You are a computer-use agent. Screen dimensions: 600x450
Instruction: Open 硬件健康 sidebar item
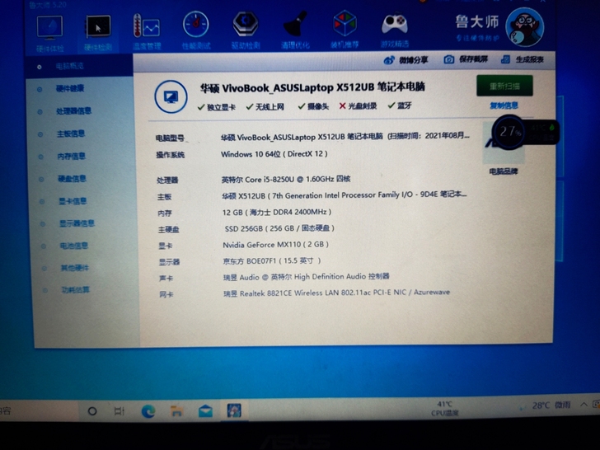(69, 89)
